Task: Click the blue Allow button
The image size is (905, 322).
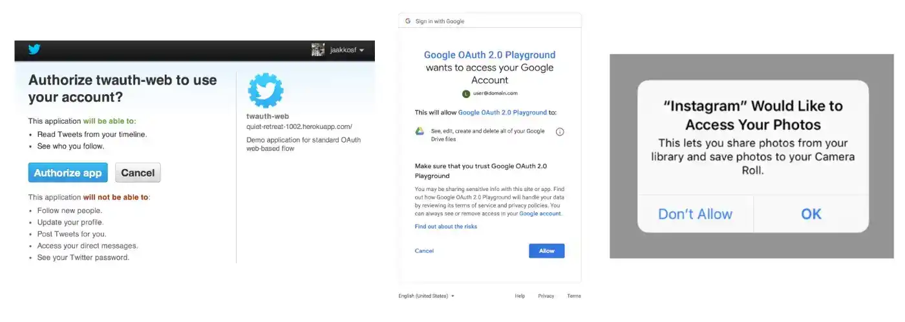Action: [x=547, y=251]
